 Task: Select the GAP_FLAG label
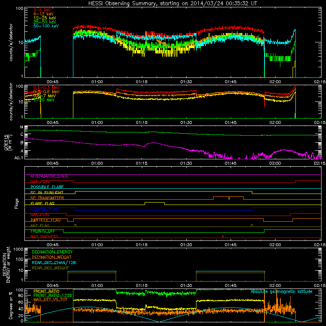point(40,182)
